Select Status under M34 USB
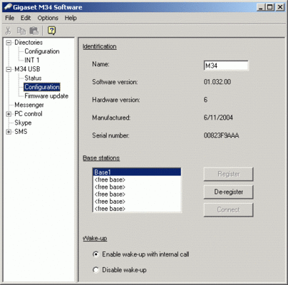288x285 pixels. (33, 78)
